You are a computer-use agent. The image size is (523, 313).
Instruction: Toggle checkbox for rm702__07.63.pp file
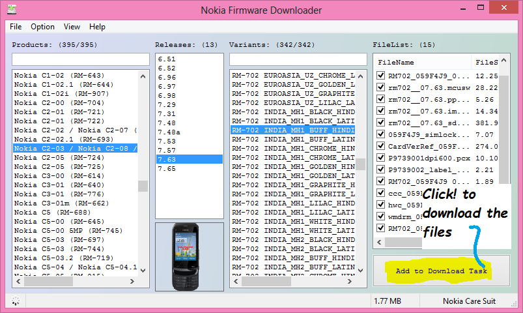click(380, 99)
